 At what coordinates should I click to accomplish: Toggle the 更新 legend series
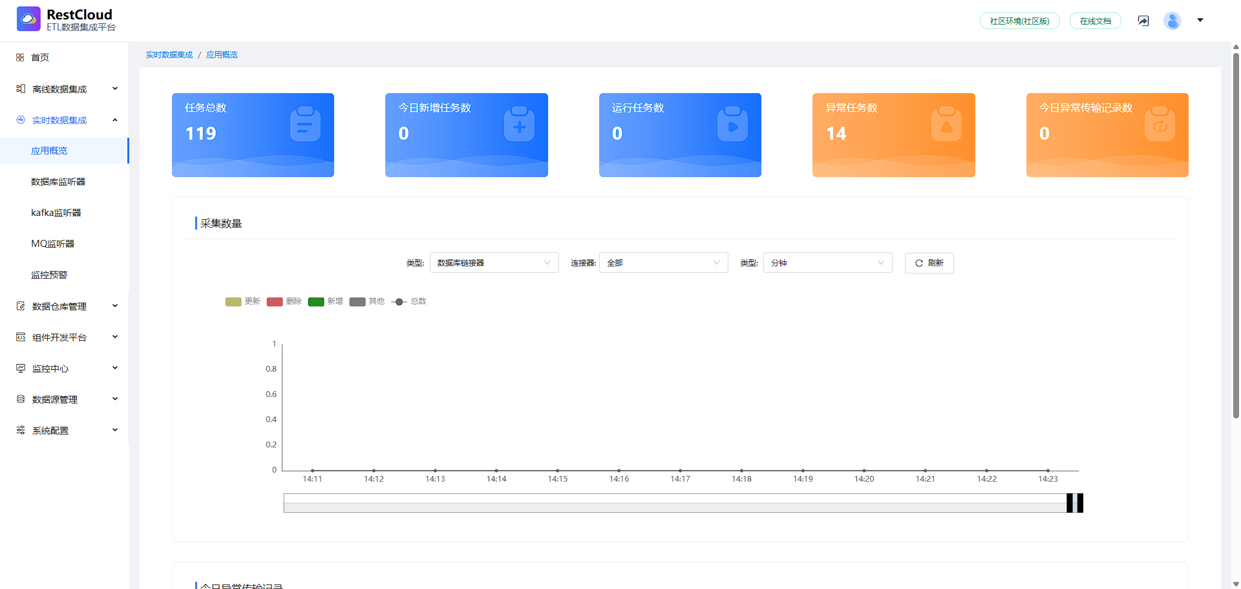pos(242,301)
